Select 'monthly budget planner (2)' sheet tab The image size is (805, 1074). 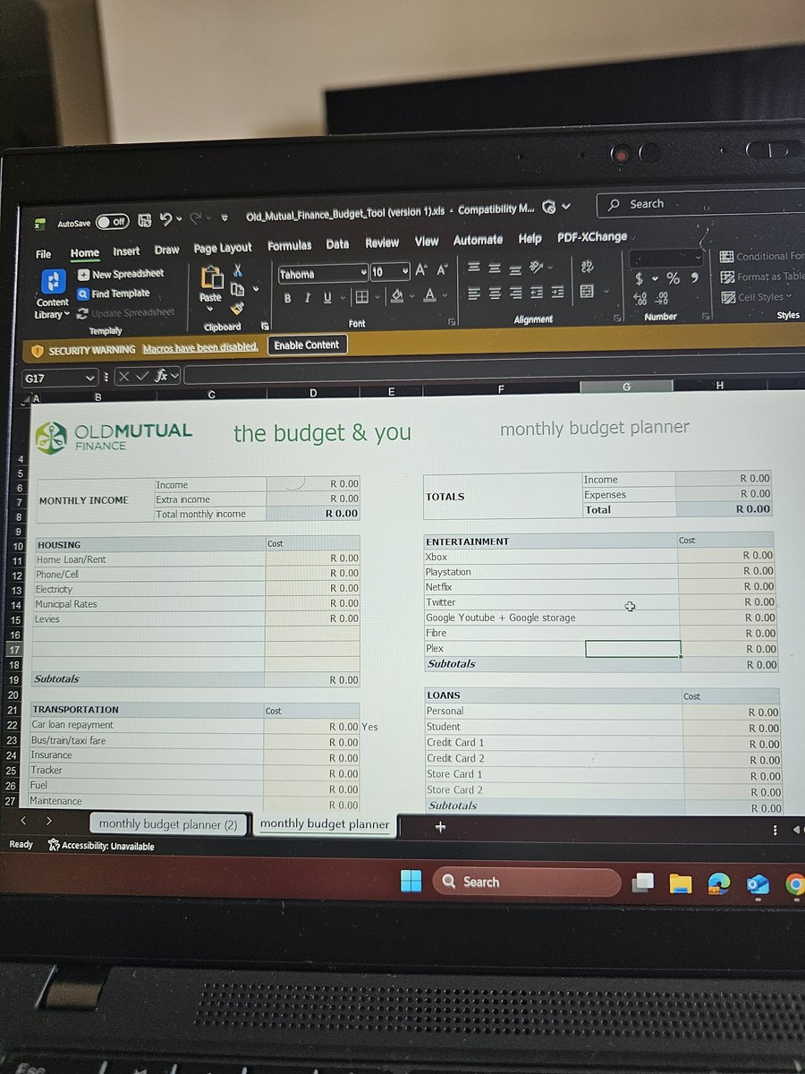click(168, 824)
